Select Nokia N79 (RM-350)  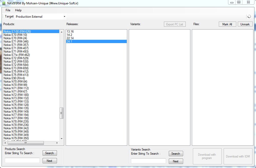point(31,138)
